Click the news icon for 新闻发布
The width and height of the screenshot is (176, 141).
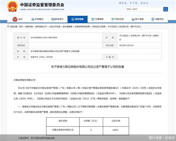pos(53,19)
